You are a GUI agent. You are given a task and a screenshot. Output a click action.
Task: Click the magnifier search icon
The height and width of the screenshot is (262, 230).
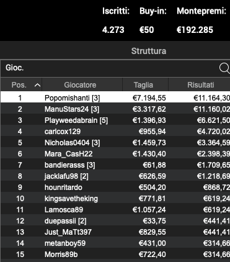pyautogui.click(x=224, y=68)
